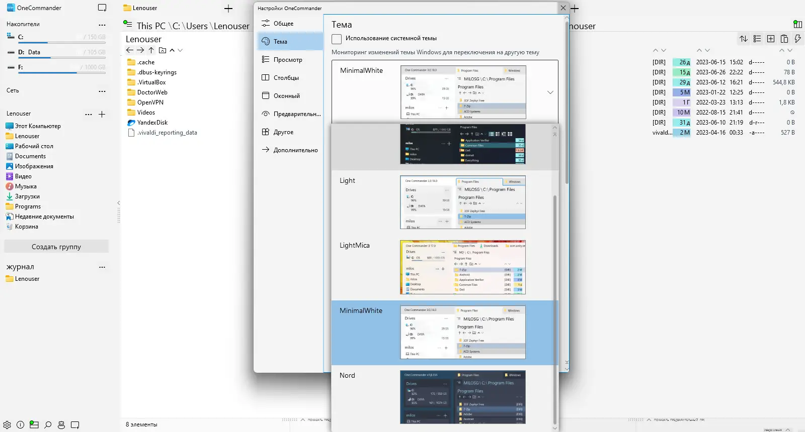
Task: Click the Создать группу button
Action: [x=56, y=247]
